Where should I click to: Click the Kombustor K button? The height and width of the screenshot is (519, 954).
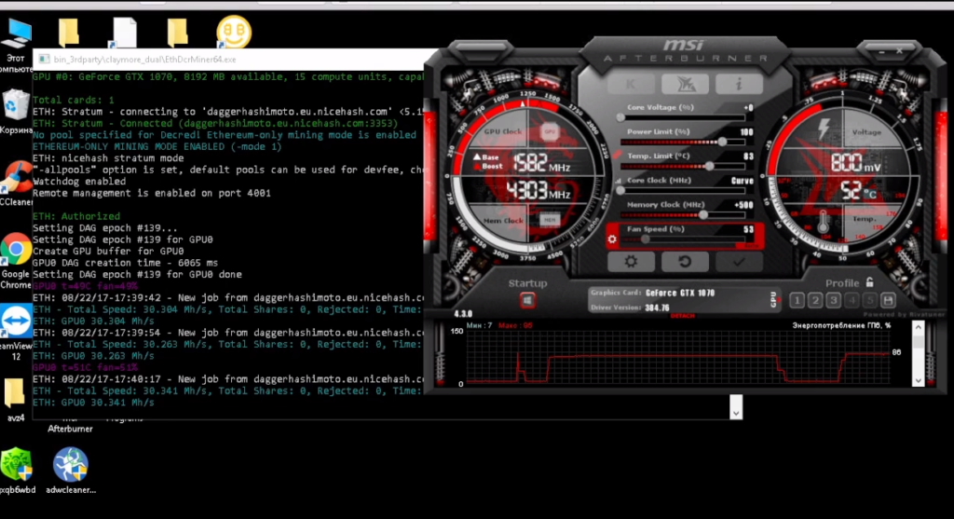click(631, 85)
